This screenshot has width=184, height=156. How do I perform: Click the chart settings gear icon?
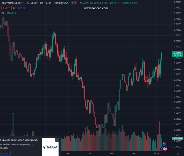click(178, 153)
